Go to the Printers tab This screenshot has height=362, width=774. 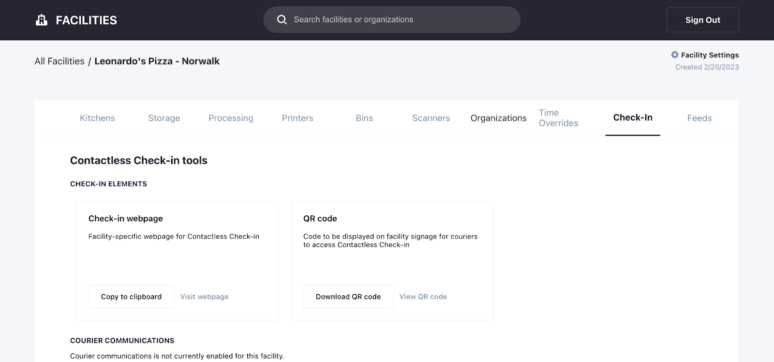(298, 118)
